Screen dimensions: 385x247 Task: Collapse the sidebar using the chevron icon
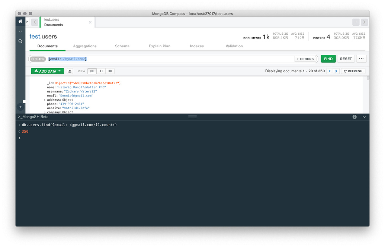(20, 31)
